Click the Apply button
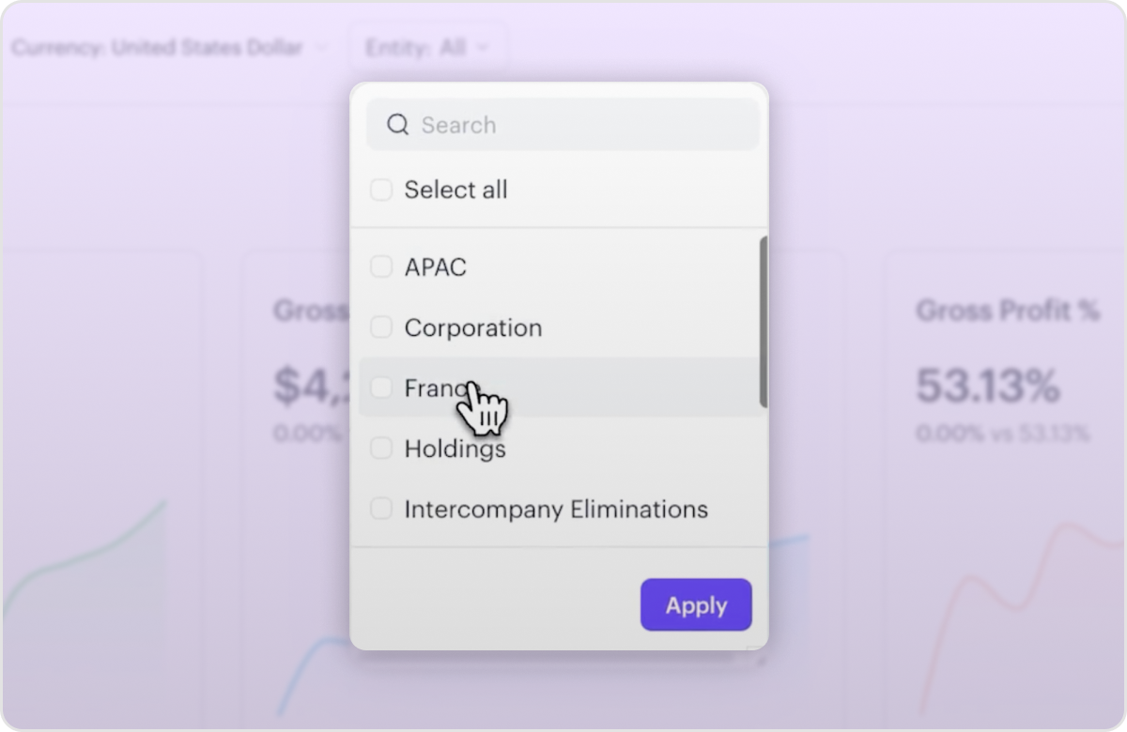Screen dimensions: 1127x732 pyautogui.click(x=696, y=605)
